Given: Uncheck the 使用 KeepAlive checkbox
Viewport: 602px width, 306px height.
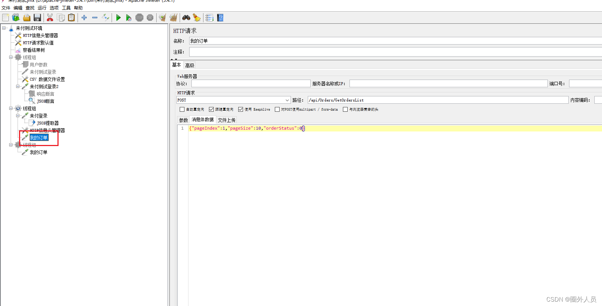Looking at the screenshot, I should click(x=240, y=109).
